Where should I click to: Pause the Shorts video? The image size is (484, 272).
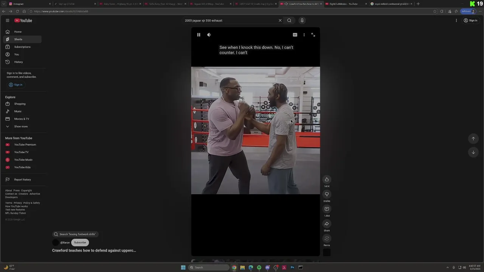coord(199,35)
